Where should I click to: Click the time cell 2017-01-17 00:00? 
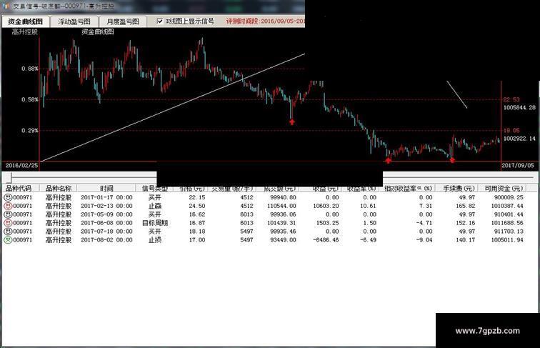pos(106,197)
